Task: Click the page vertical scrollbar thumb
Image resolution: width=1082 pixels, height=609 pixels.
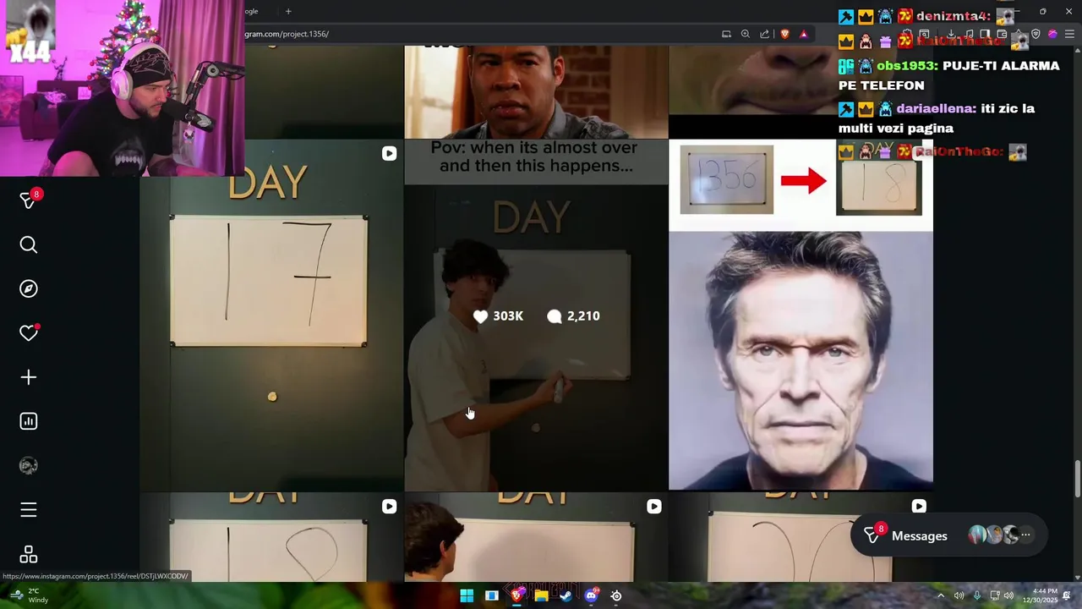Action: pos(1077,480)
